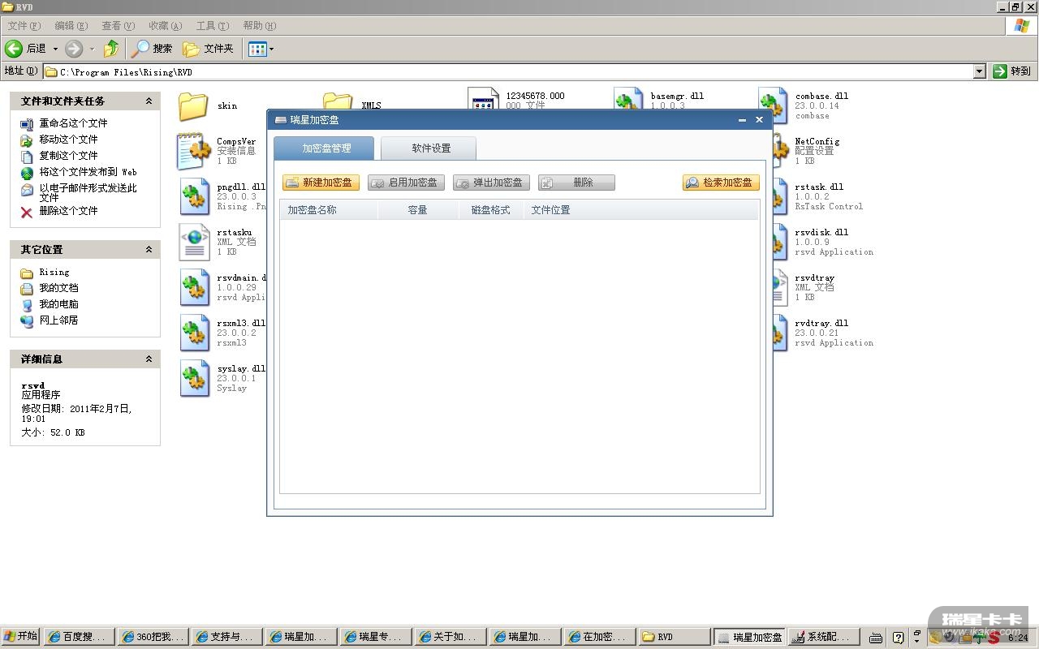The image size is (1039, 649).
Task: Switch to 360把我... taskbar window
Action: [152, 637]
